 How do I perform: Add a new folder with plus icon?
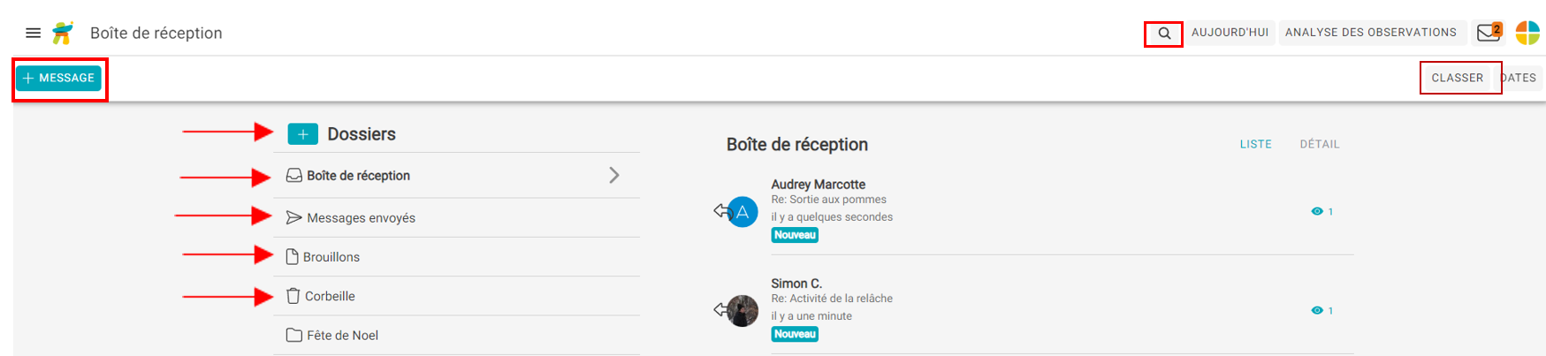coord(302,134)
